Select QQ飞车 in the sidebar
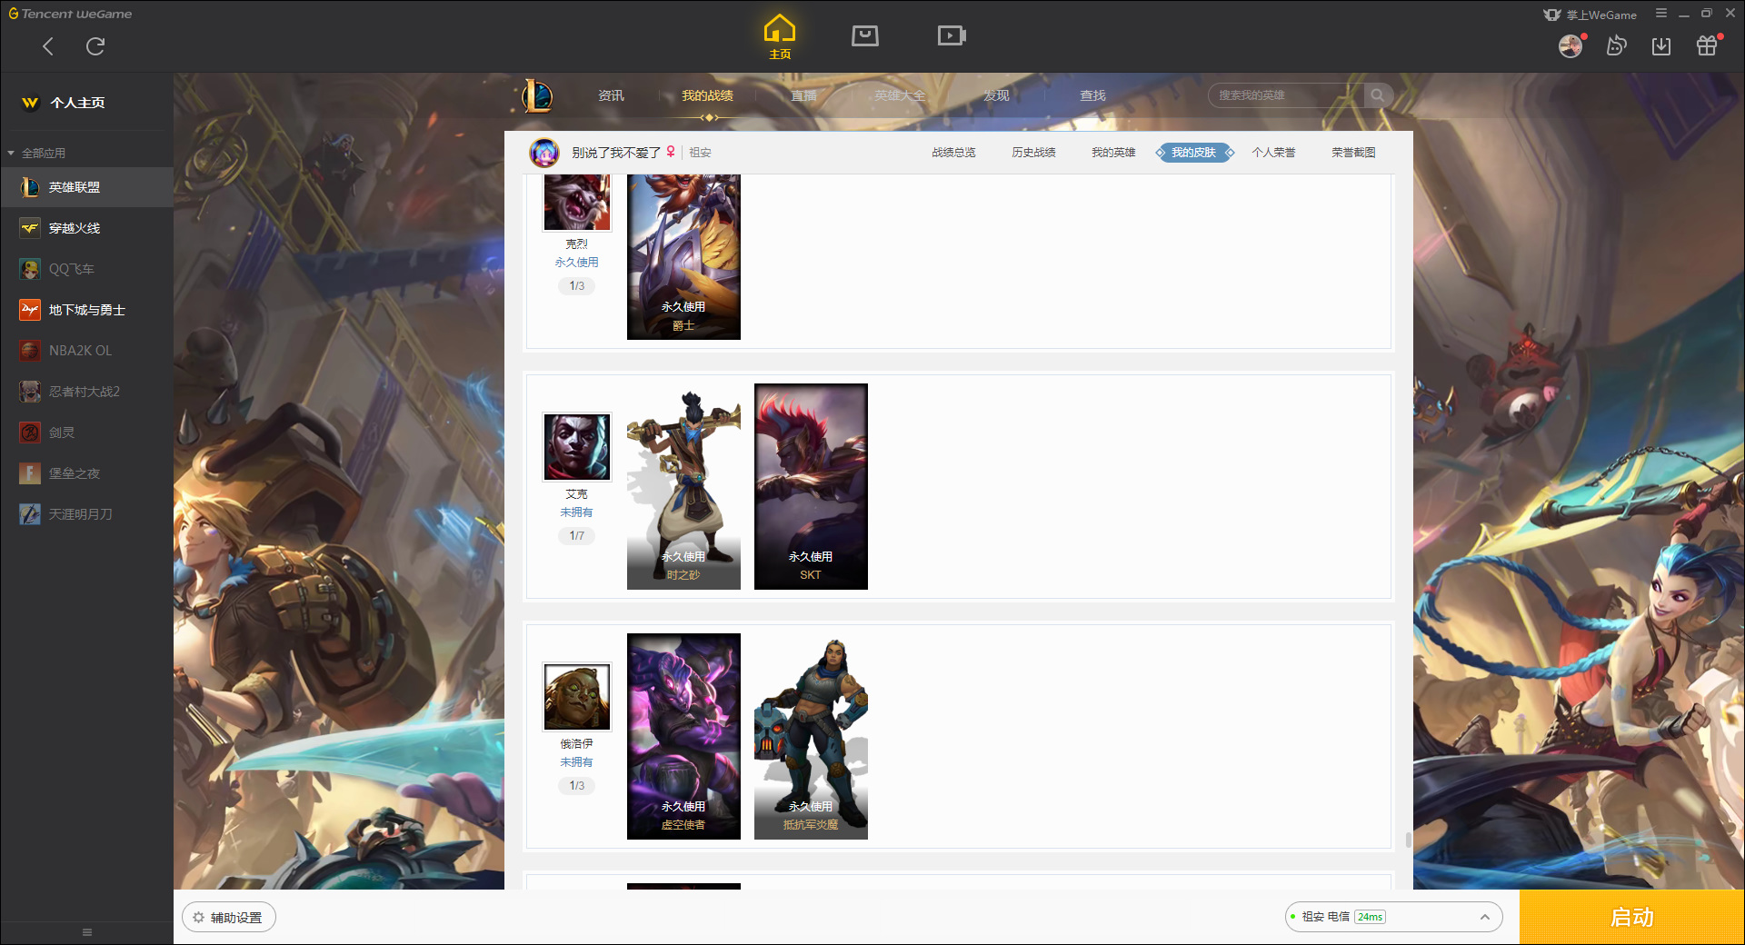 86,269
